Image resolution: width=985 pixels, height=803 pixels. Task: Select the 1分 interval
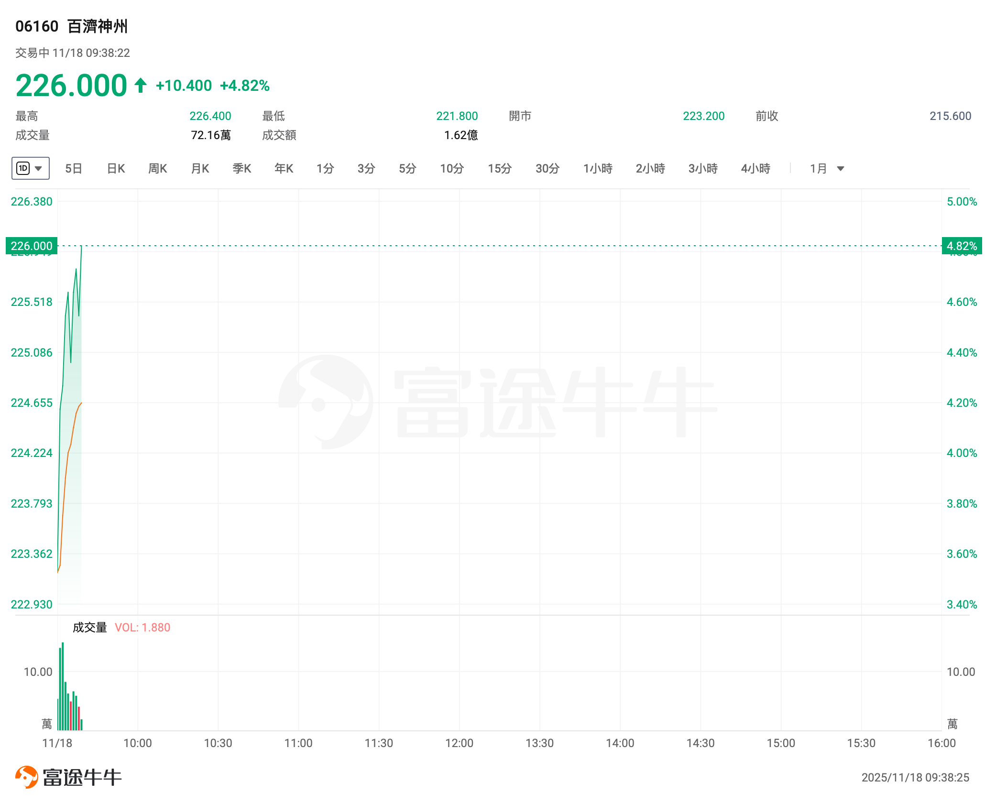click(x=325, y=168)
